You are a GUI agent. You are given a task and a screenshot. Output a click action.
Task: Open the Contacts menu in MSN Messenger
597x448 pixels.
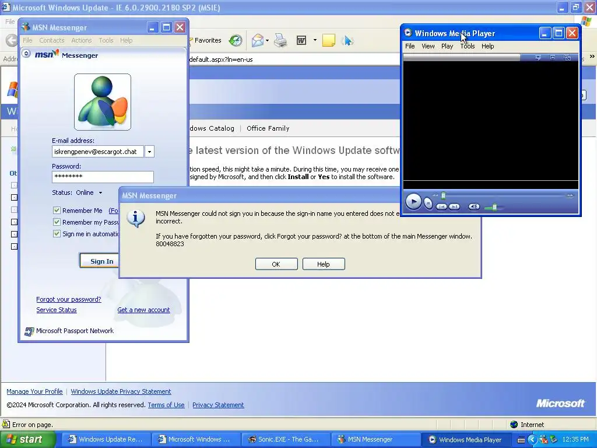tap(52, 40)
